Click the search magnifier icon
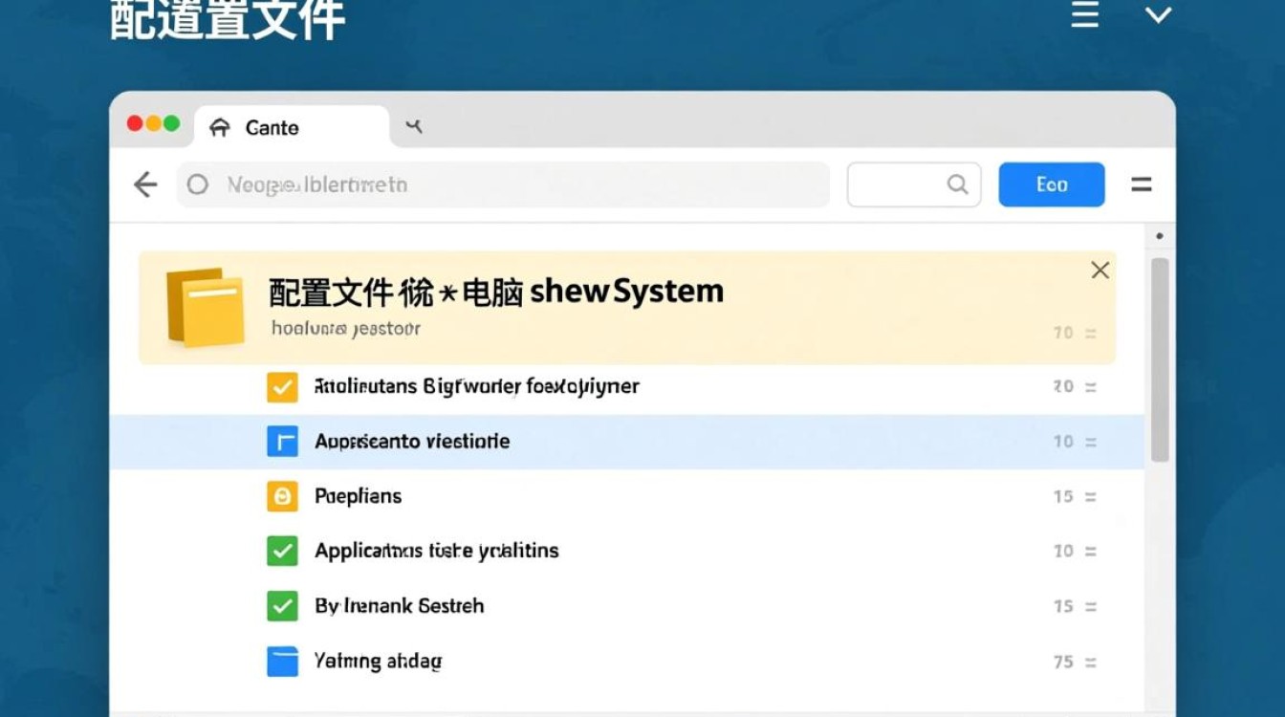The height and width of the screenshot is (717, 1285). pyautogui.click(x=956, y=185)
